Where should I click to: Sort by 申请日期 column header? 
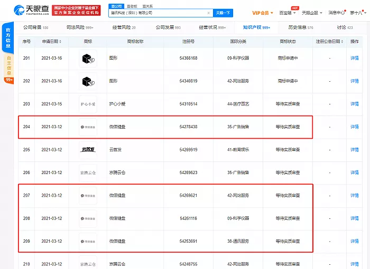coord(51,42)
